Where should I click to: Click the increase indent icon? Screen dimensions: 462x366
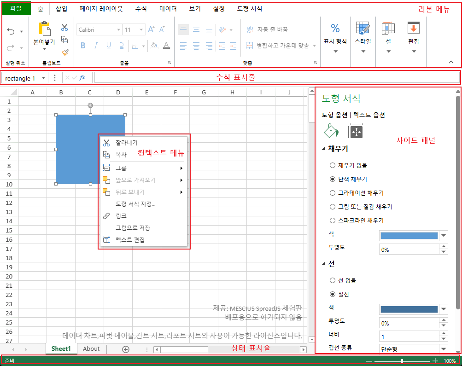coord(233,46)
